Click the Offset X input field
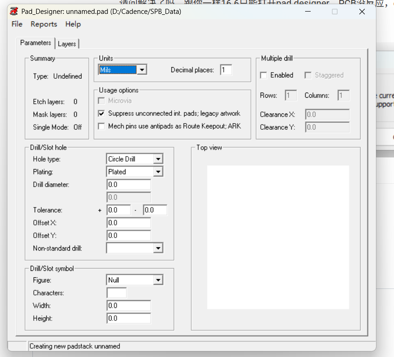The image size is (394, 357). [129, 223]
